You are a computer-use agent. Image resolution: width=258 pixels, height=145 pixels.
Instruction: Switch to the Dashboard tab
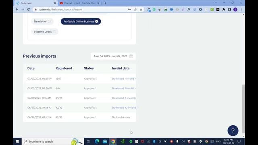[36, 3]
